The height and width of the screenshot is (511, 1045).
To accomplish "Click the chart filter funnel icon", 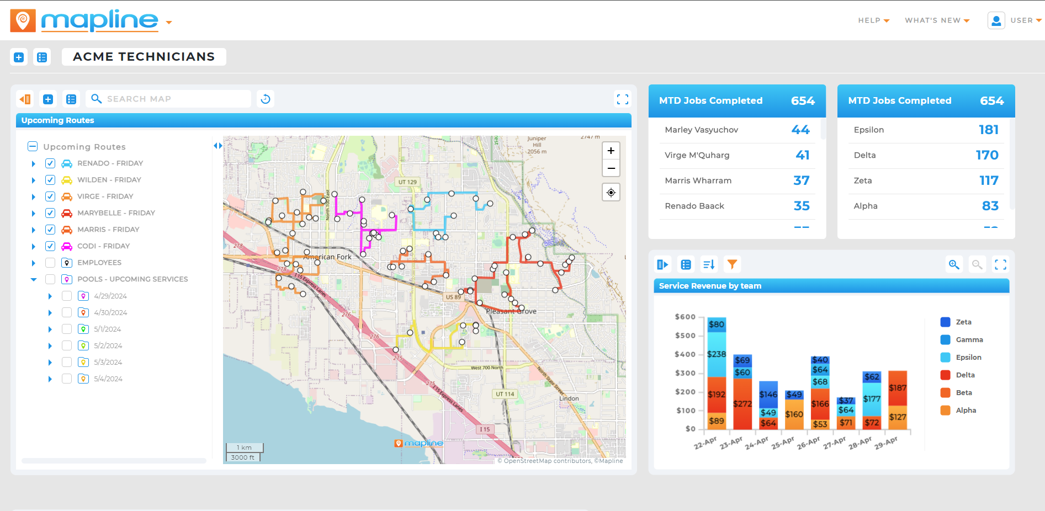I will point(732,264).
